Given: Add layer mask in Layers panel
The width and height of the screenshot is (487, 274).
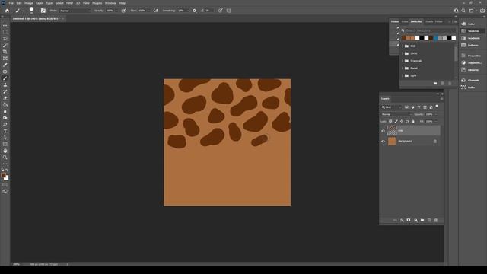Looking at the screenshot, I should click(x=409, y=220).
